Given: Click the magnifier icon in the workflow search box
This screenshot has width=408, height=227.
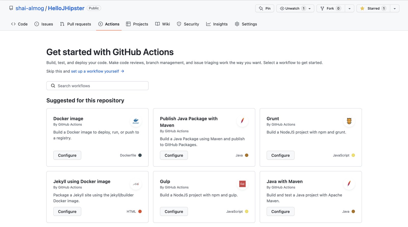Looking at the screenshot, I should click(53, 86).
